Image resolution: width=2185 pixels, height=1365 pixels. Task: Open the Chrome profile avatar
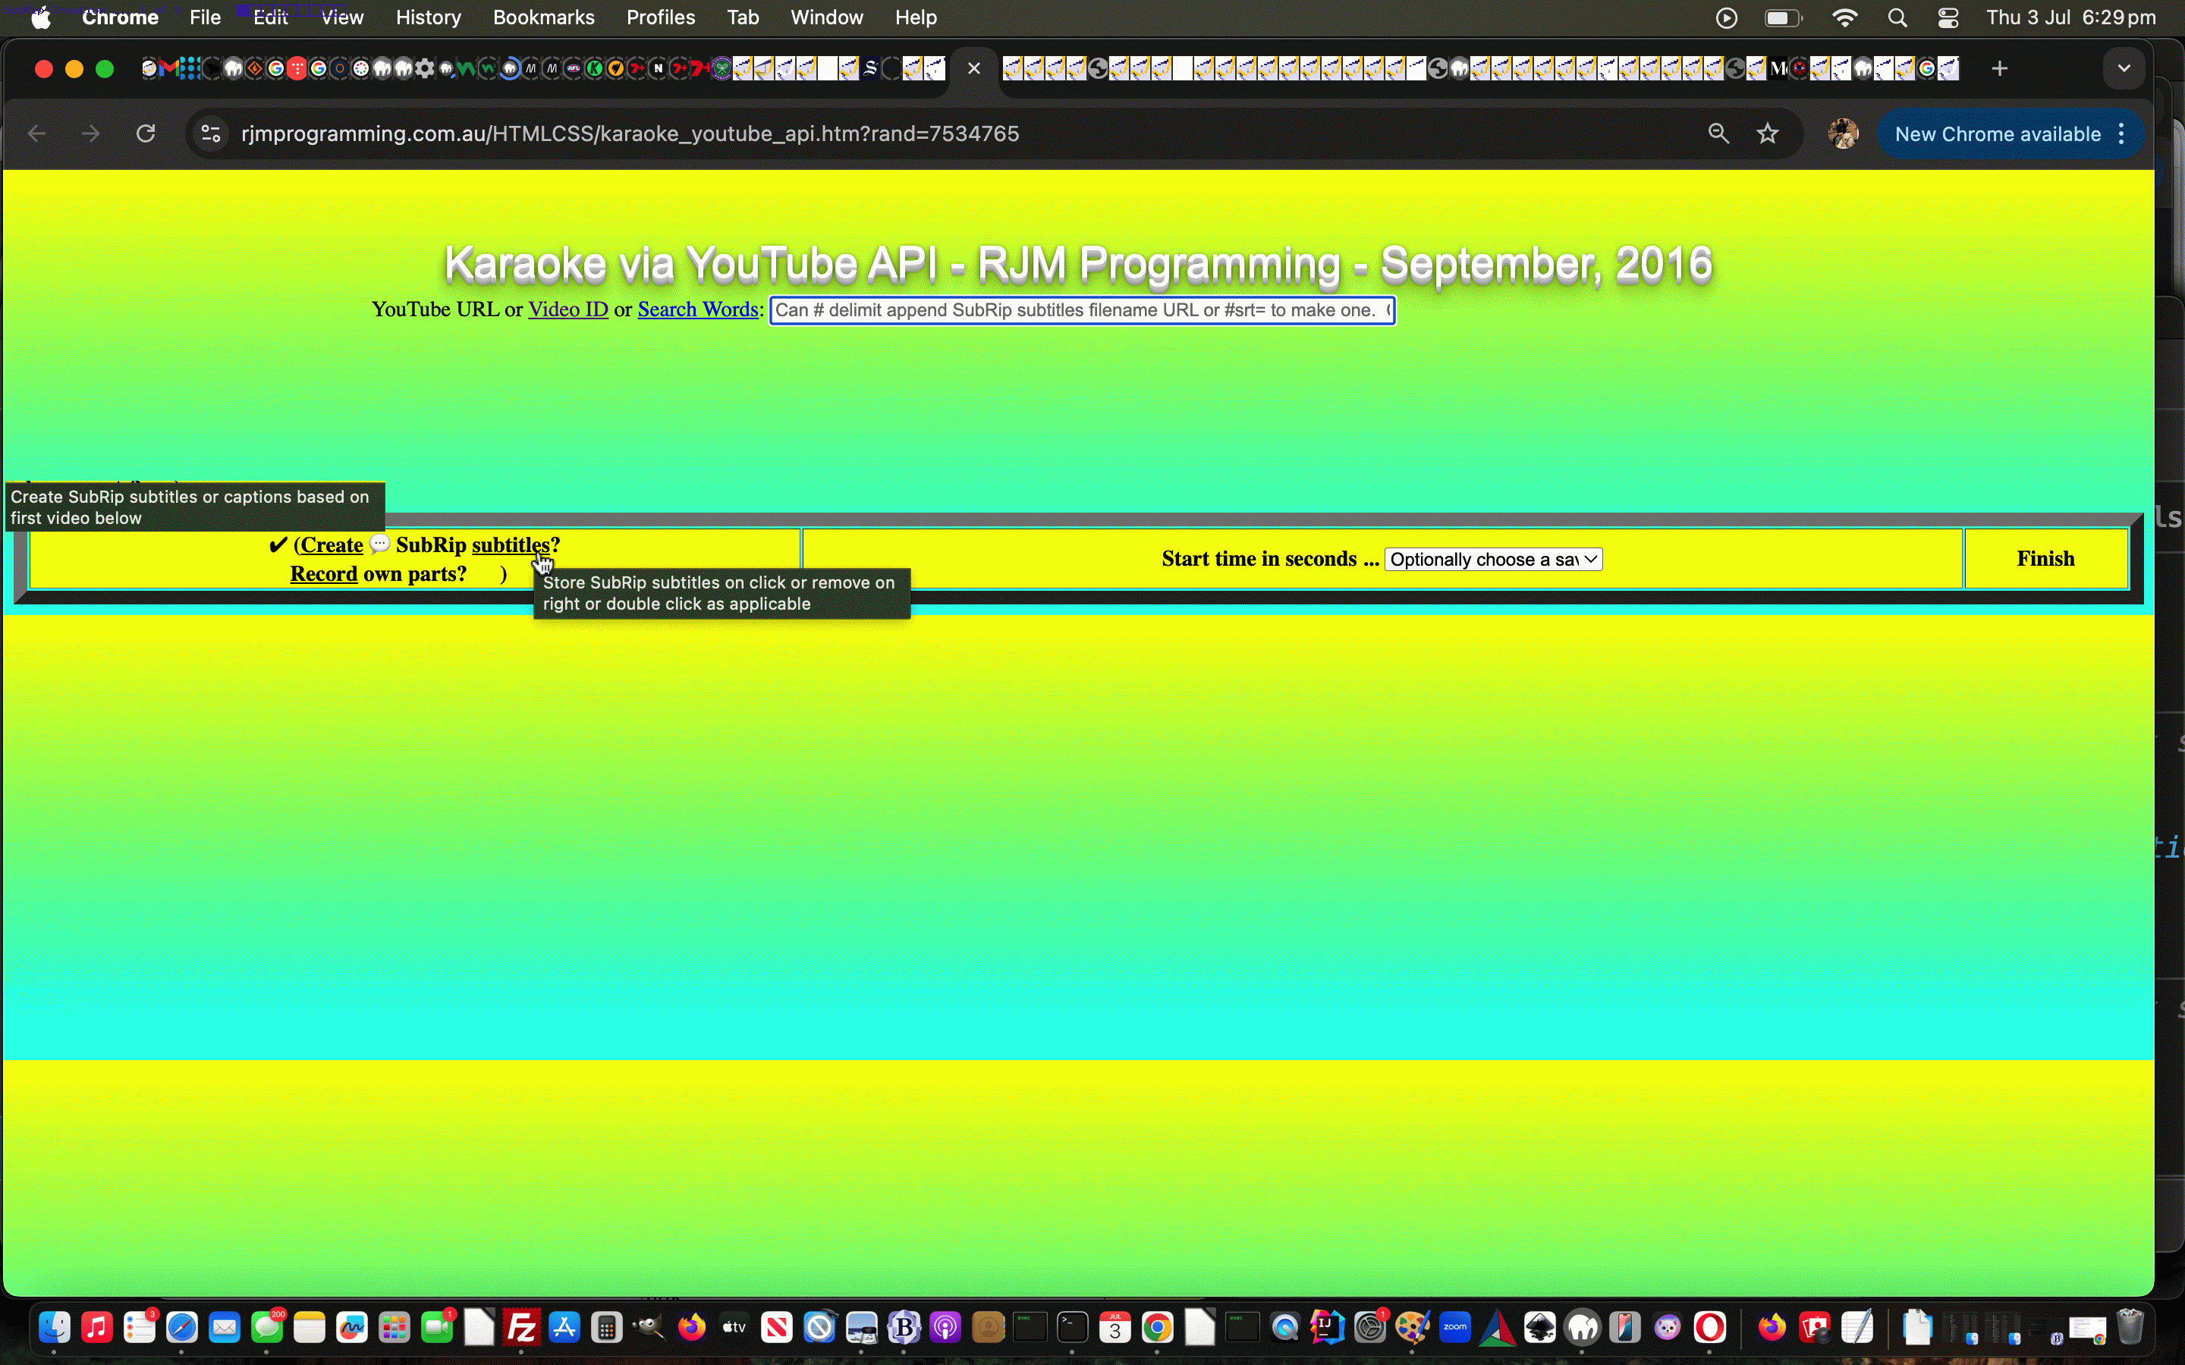1843,133
